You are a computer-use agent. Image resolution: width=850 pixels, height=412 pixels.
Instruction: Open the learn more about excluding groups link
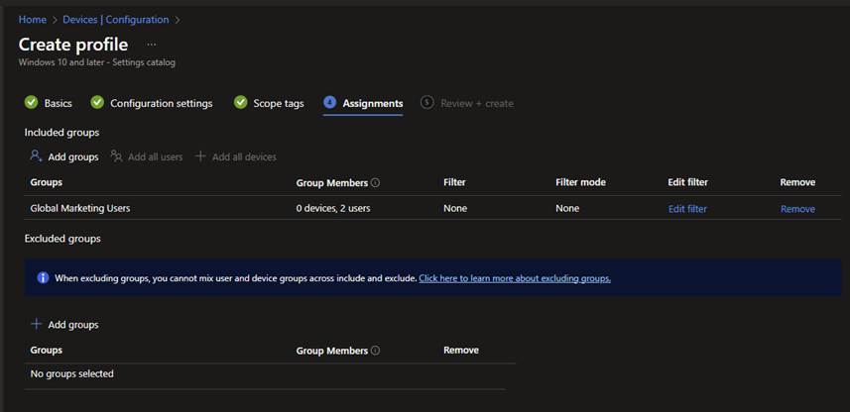[x=514, y=278]
